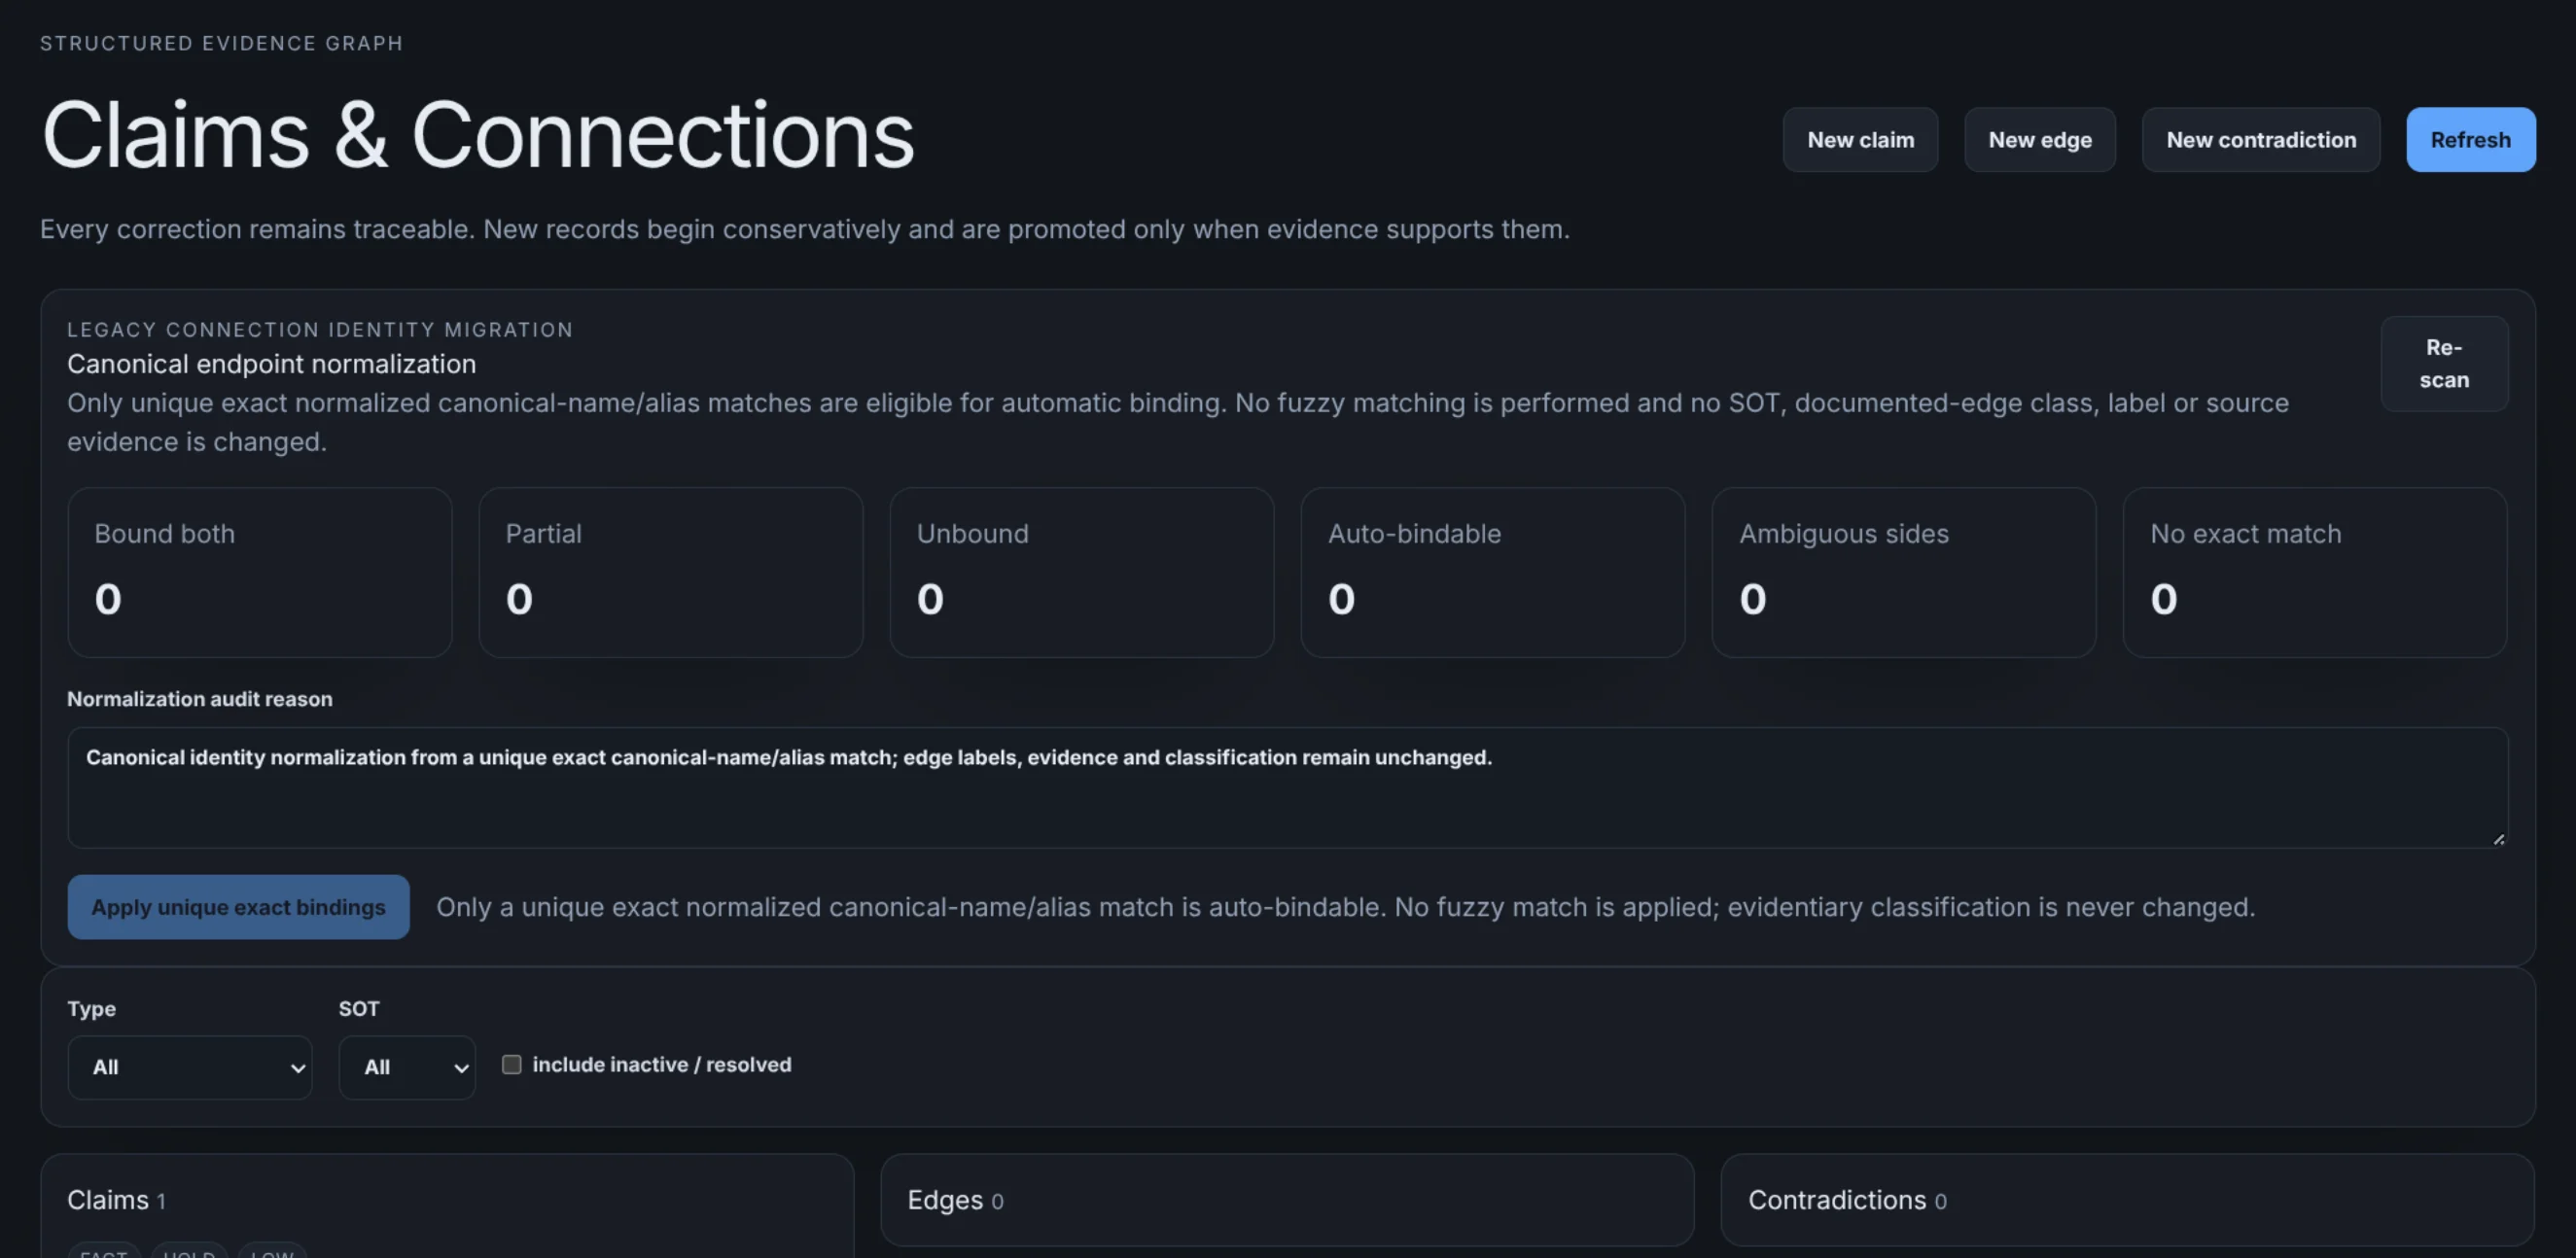2576x1258 pixels.
Task: Open the New edge dialog
Action: click(2040, 140)
